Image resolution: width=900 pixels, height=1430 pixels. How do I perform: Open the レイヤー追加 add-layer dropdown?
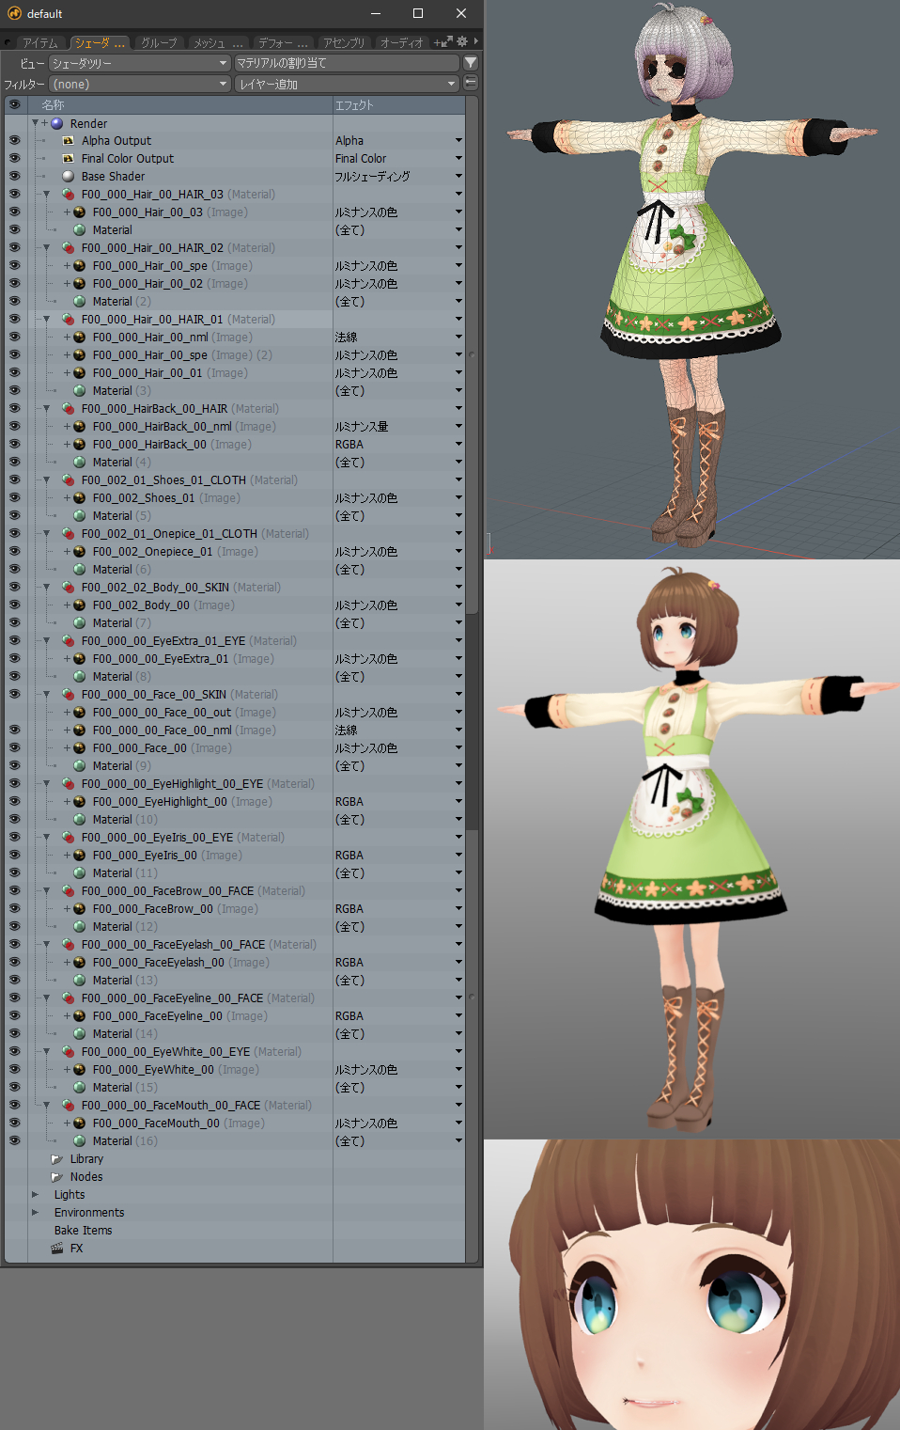click(x=347, y=84)
